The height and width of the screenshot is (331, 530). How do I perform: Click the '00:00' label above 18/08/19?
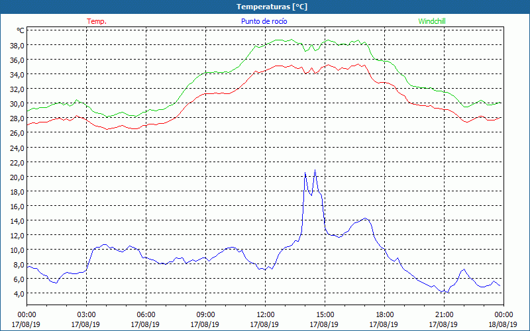pyautogui.click(x=503, y=314)
